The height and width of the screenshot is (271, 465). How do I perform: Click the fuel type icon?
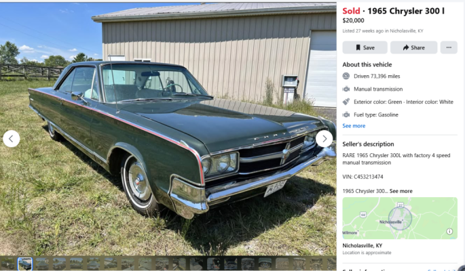(x=346, y=114)
